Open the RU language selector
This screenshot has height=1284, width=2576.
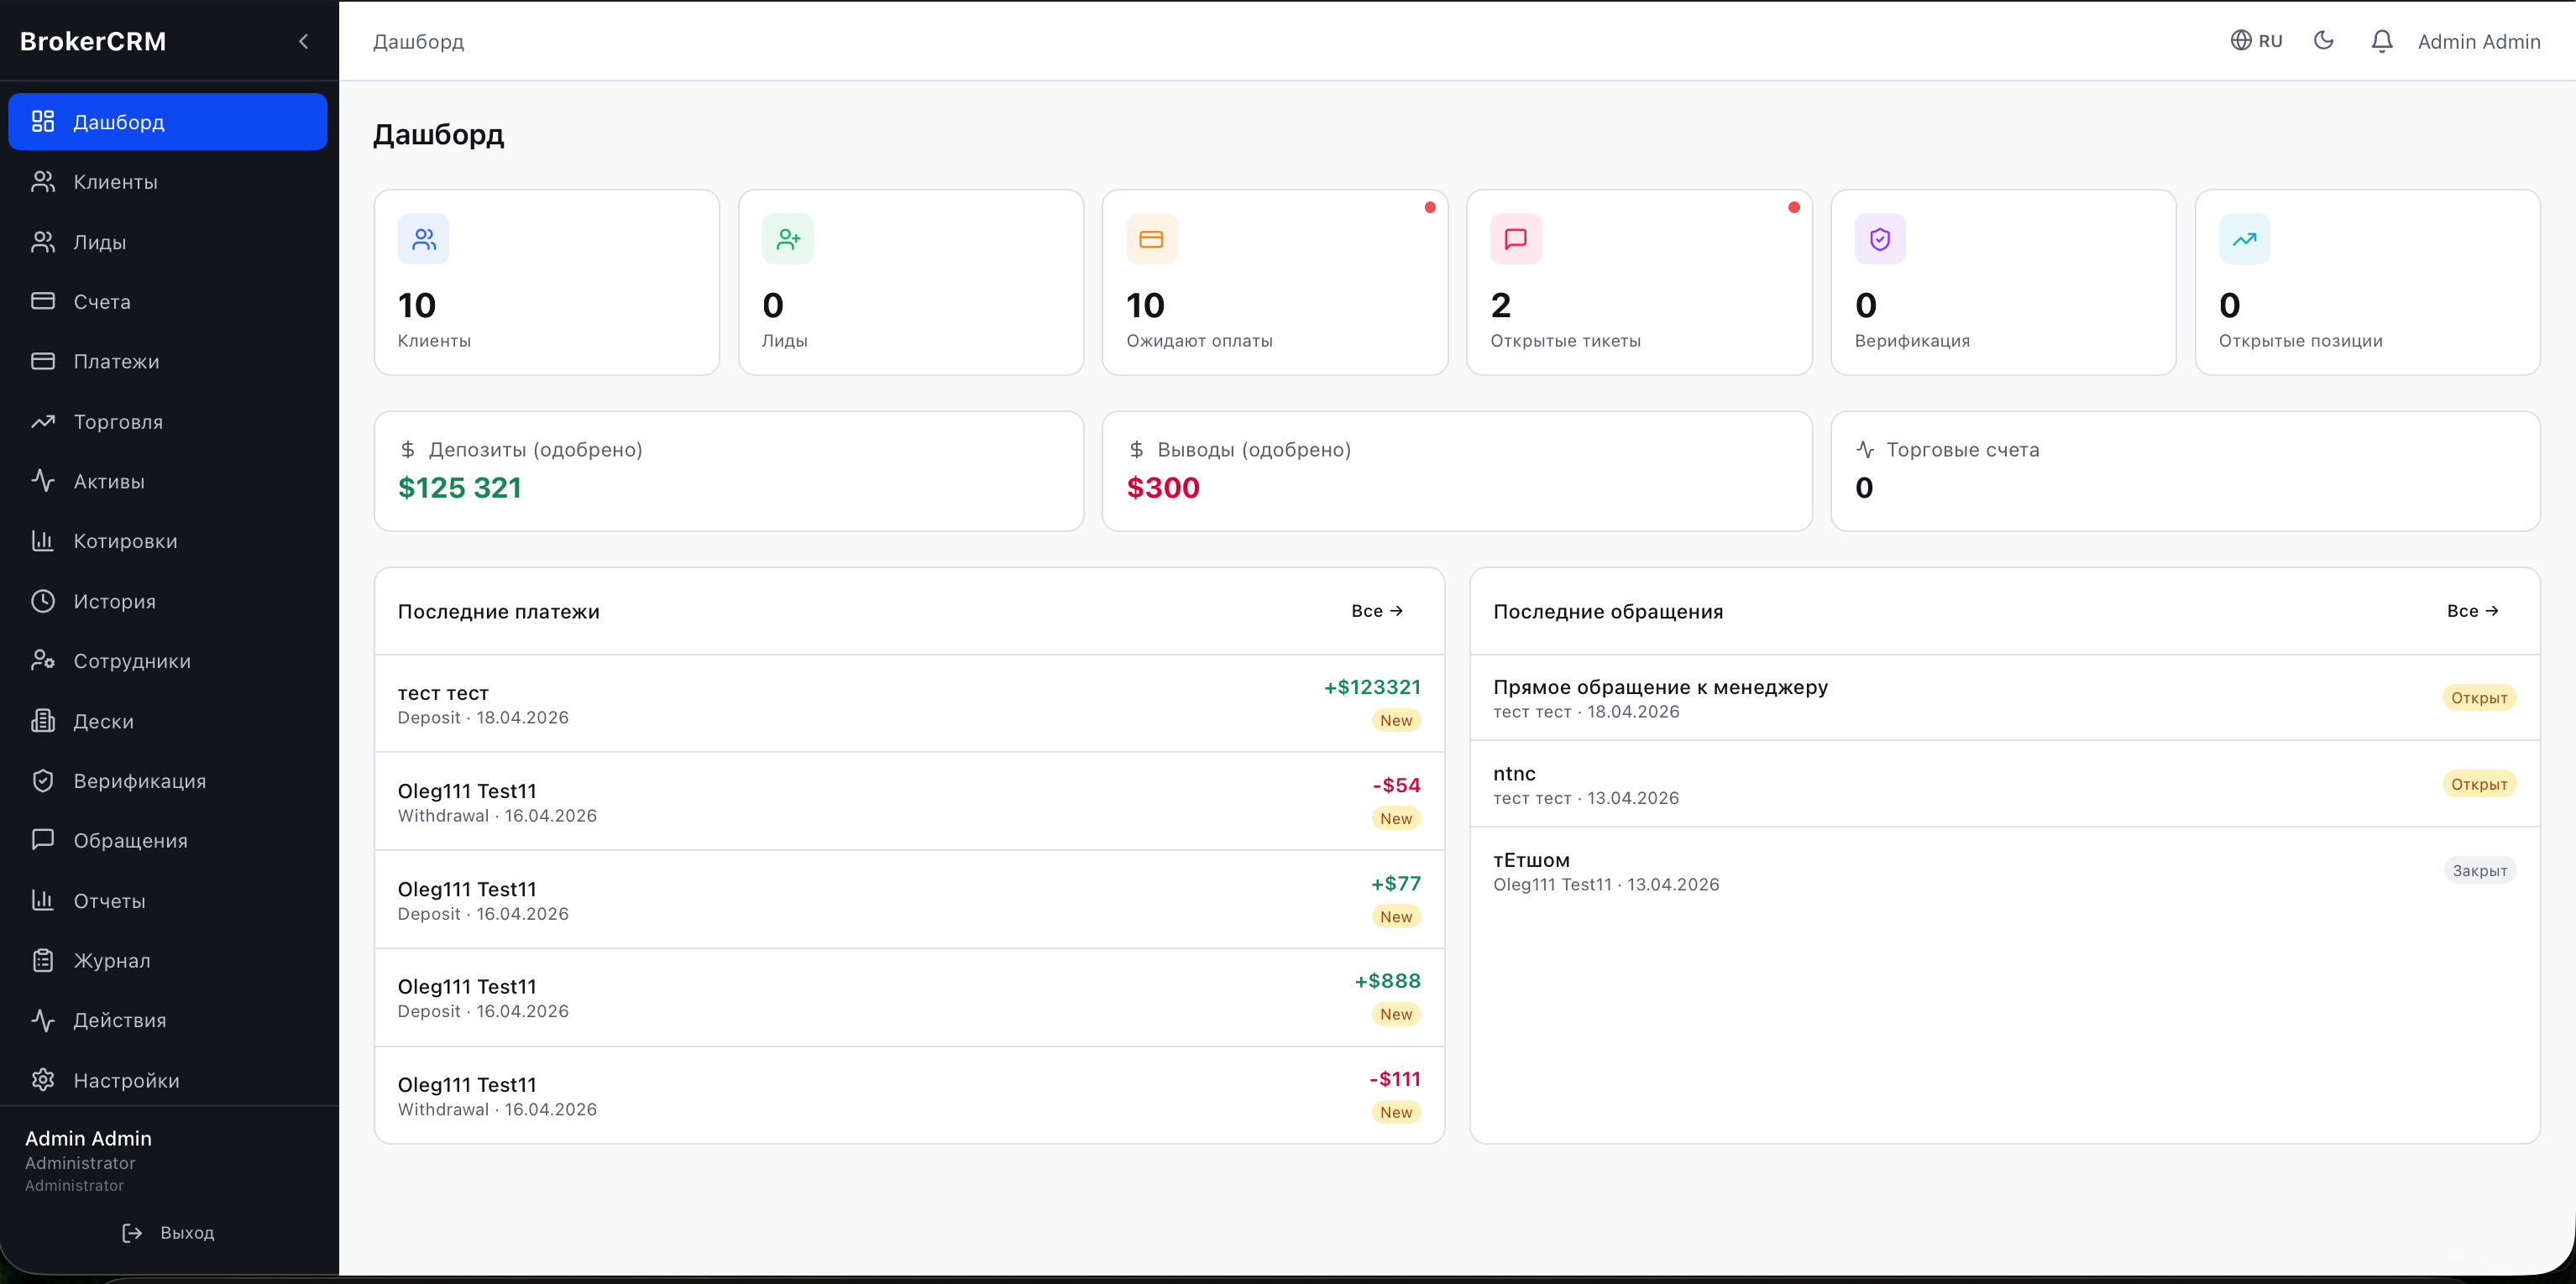pos(2256,41)
